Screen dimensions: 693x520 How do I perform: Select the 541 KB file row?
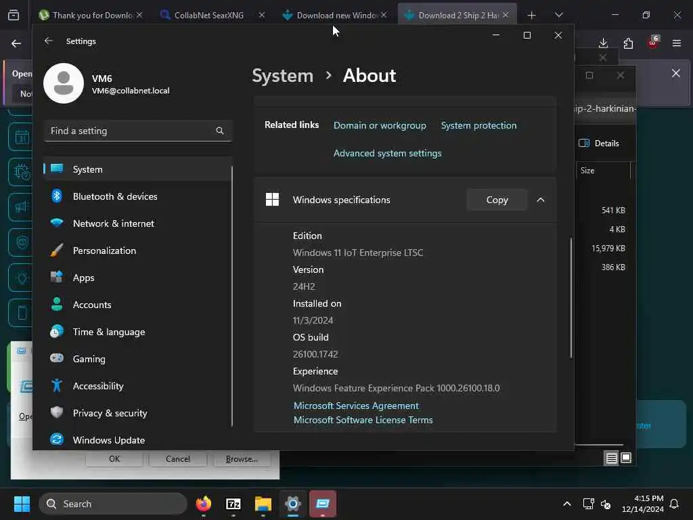(x=604, y=210)
